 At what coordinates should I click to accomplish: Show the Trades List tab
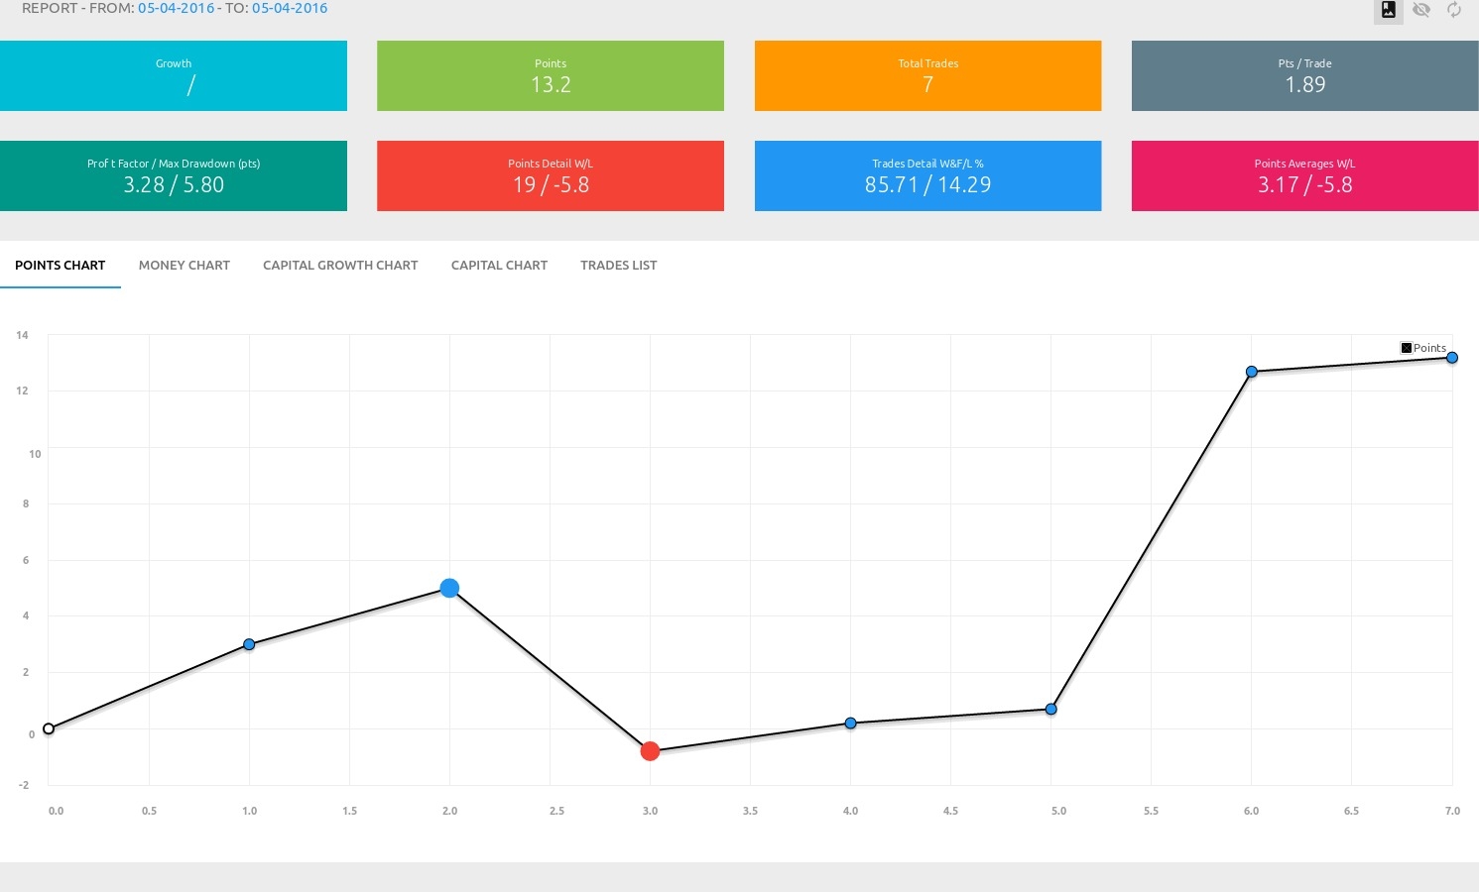(x=619, y=266)
